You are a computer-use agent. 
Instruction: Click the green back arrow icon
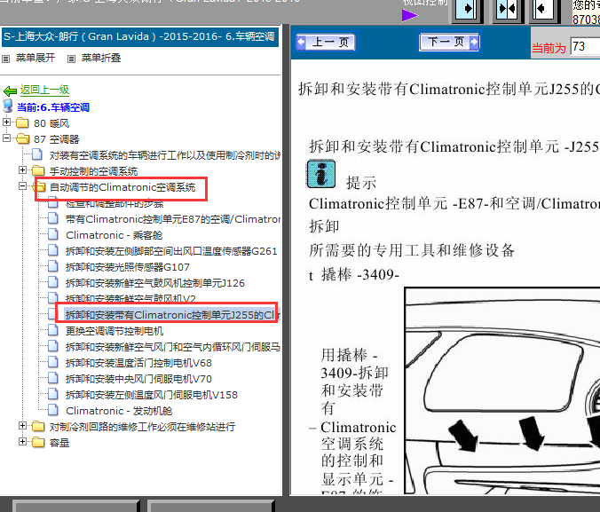tap(10, 91)
